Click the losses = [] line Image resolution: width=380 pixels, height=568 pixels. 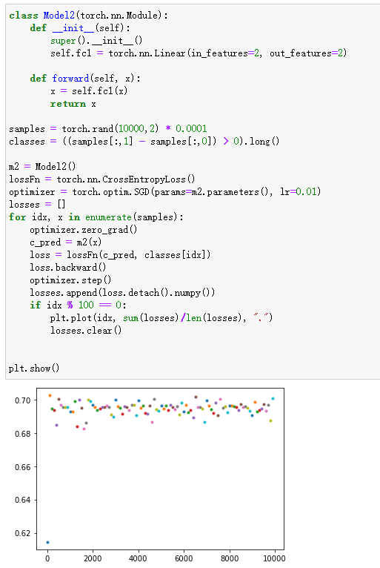coord(37,205)
